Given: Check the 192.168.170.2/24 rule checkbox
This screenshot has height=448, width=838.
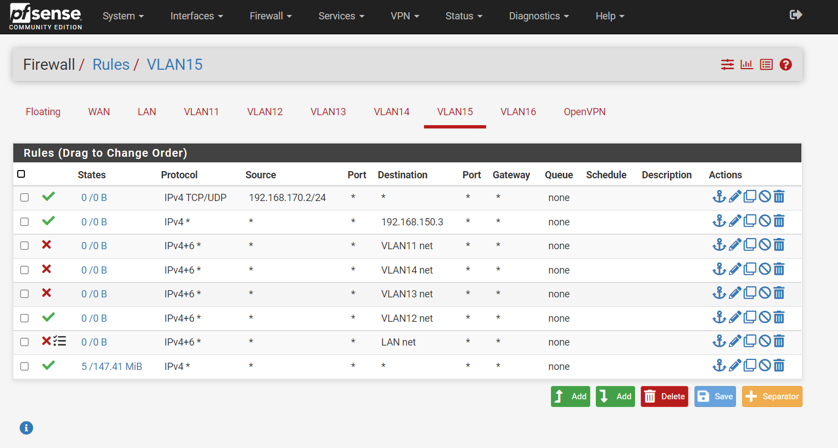Looking at the screenshot, I should click(24, 198).
